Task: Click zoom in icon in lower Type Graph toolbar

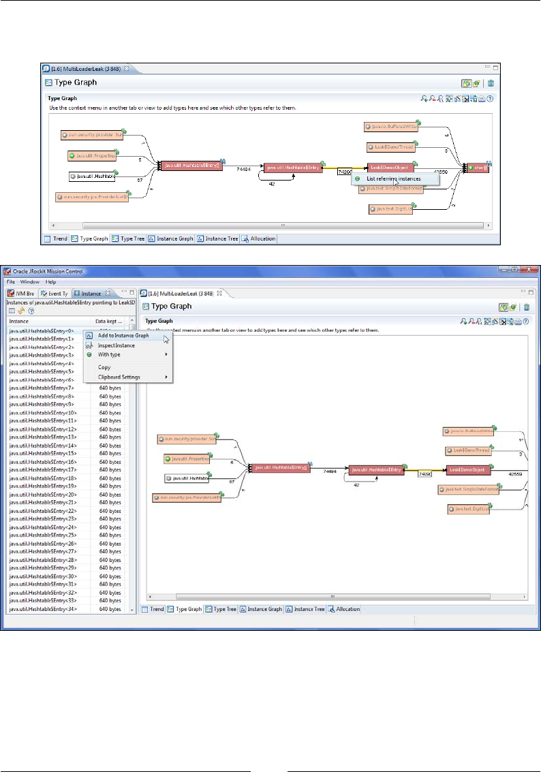Action: pos(463,322)
